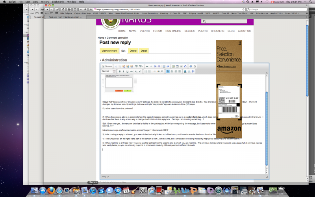The height and width of the screenshot is (197, 315).
Task: Insert special character omega icon
Action: pos(185,66)
